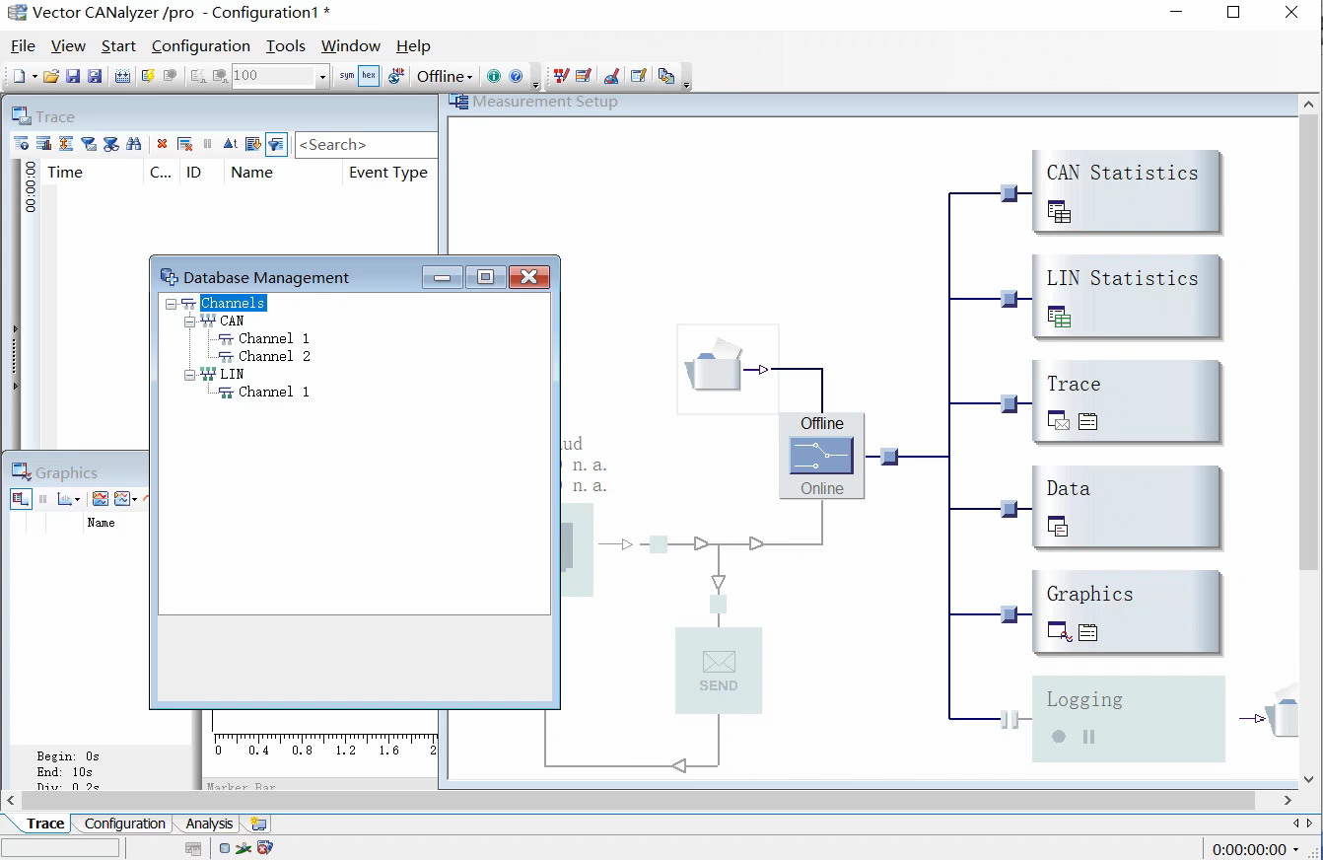Switch to the Trace desktop tab
The image size is (1323, 860).
point(45,824)
